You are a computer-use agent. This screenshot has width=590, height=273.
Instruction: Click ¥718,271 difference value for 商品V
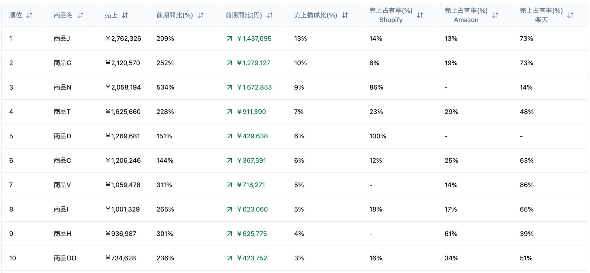[x=251, y=185]
